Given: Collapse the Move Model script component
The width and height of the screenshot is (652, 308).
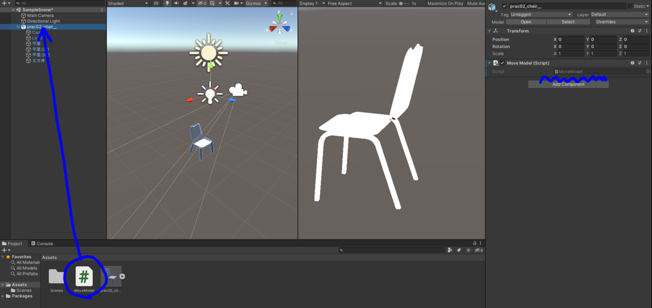Looking at the screenshot, I should click(490, 63).
